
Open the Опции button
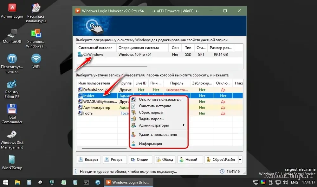click(140, 160)
